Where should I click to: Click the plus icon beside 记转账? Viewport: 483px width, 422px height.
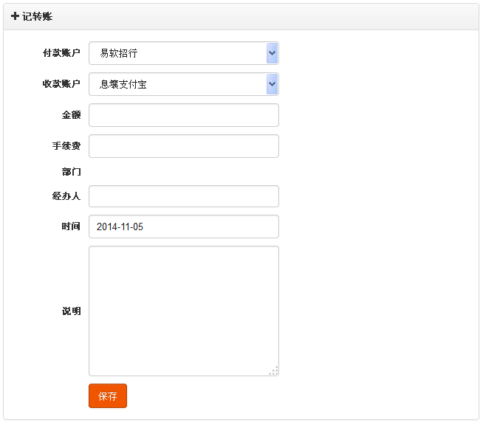coord(15,15)
